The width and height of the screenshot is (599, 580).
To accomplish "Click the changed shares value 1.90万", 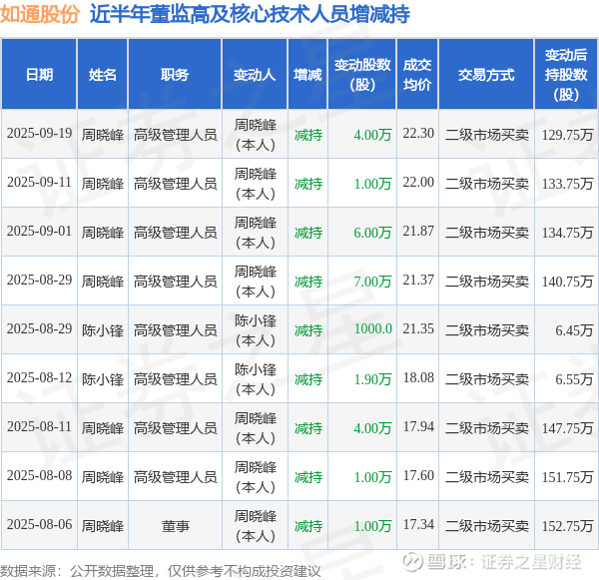I will pos(372,379).
